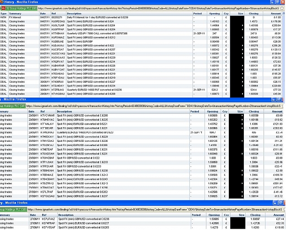Click the Closing header in middle window
This screenshot has width=286, height=230.
254,112
